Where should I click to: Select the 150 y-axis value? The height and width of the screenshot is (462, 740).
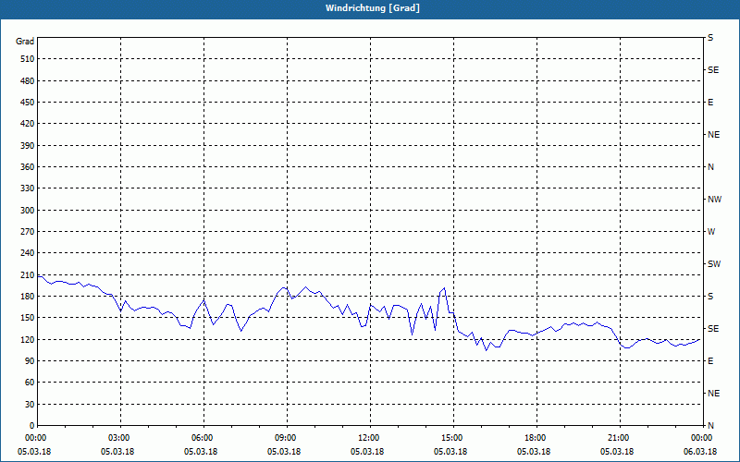tap(28, 318)
